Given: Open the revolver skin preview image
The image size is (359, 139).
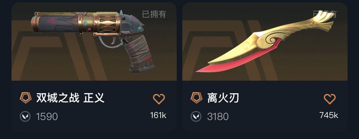Looking at the screenshot, I should click(x=94, y=41).
